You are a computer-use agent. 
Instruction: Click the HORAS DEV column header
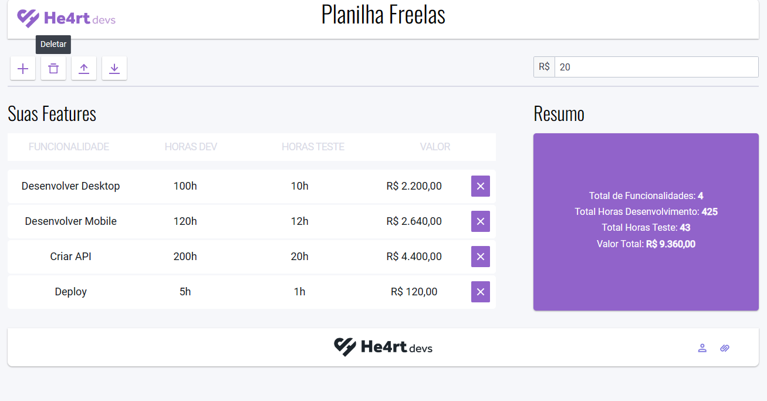click(191, 147)
